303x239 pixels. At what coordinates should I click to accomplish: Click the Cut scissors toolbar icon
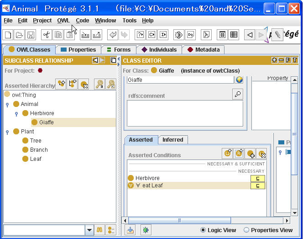pos(46,35)
